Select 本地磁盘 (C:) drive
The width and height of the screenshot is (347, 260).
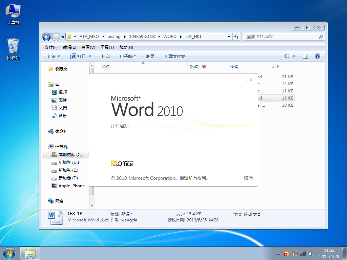tap(65, 154)
